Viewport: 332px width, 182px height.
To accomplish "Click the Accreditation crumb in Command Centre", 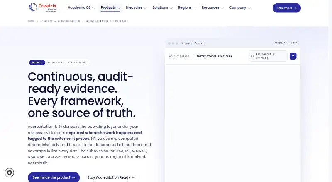I will (179, 56).
